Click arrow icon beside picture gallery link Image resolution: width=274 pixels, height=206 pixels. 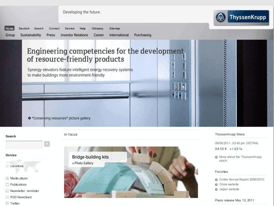click(x=29, y=118)
